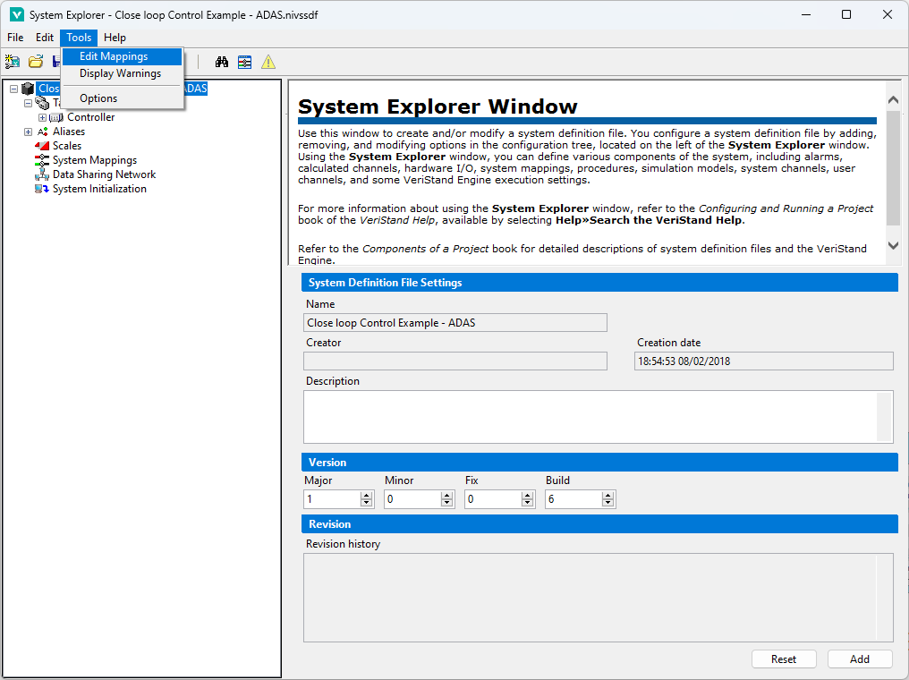This screenshot has width=909, height=680.
Task: Click the System Definition File Settings header
Action: (599, 283)
